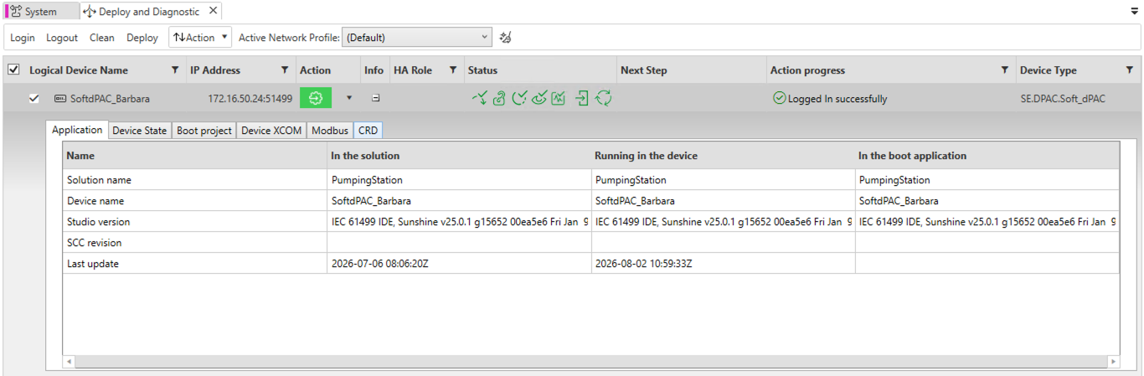Click the third status icon, dashed circle check
This screenshot has height=376, width=1144.
(x=519, y=98)
